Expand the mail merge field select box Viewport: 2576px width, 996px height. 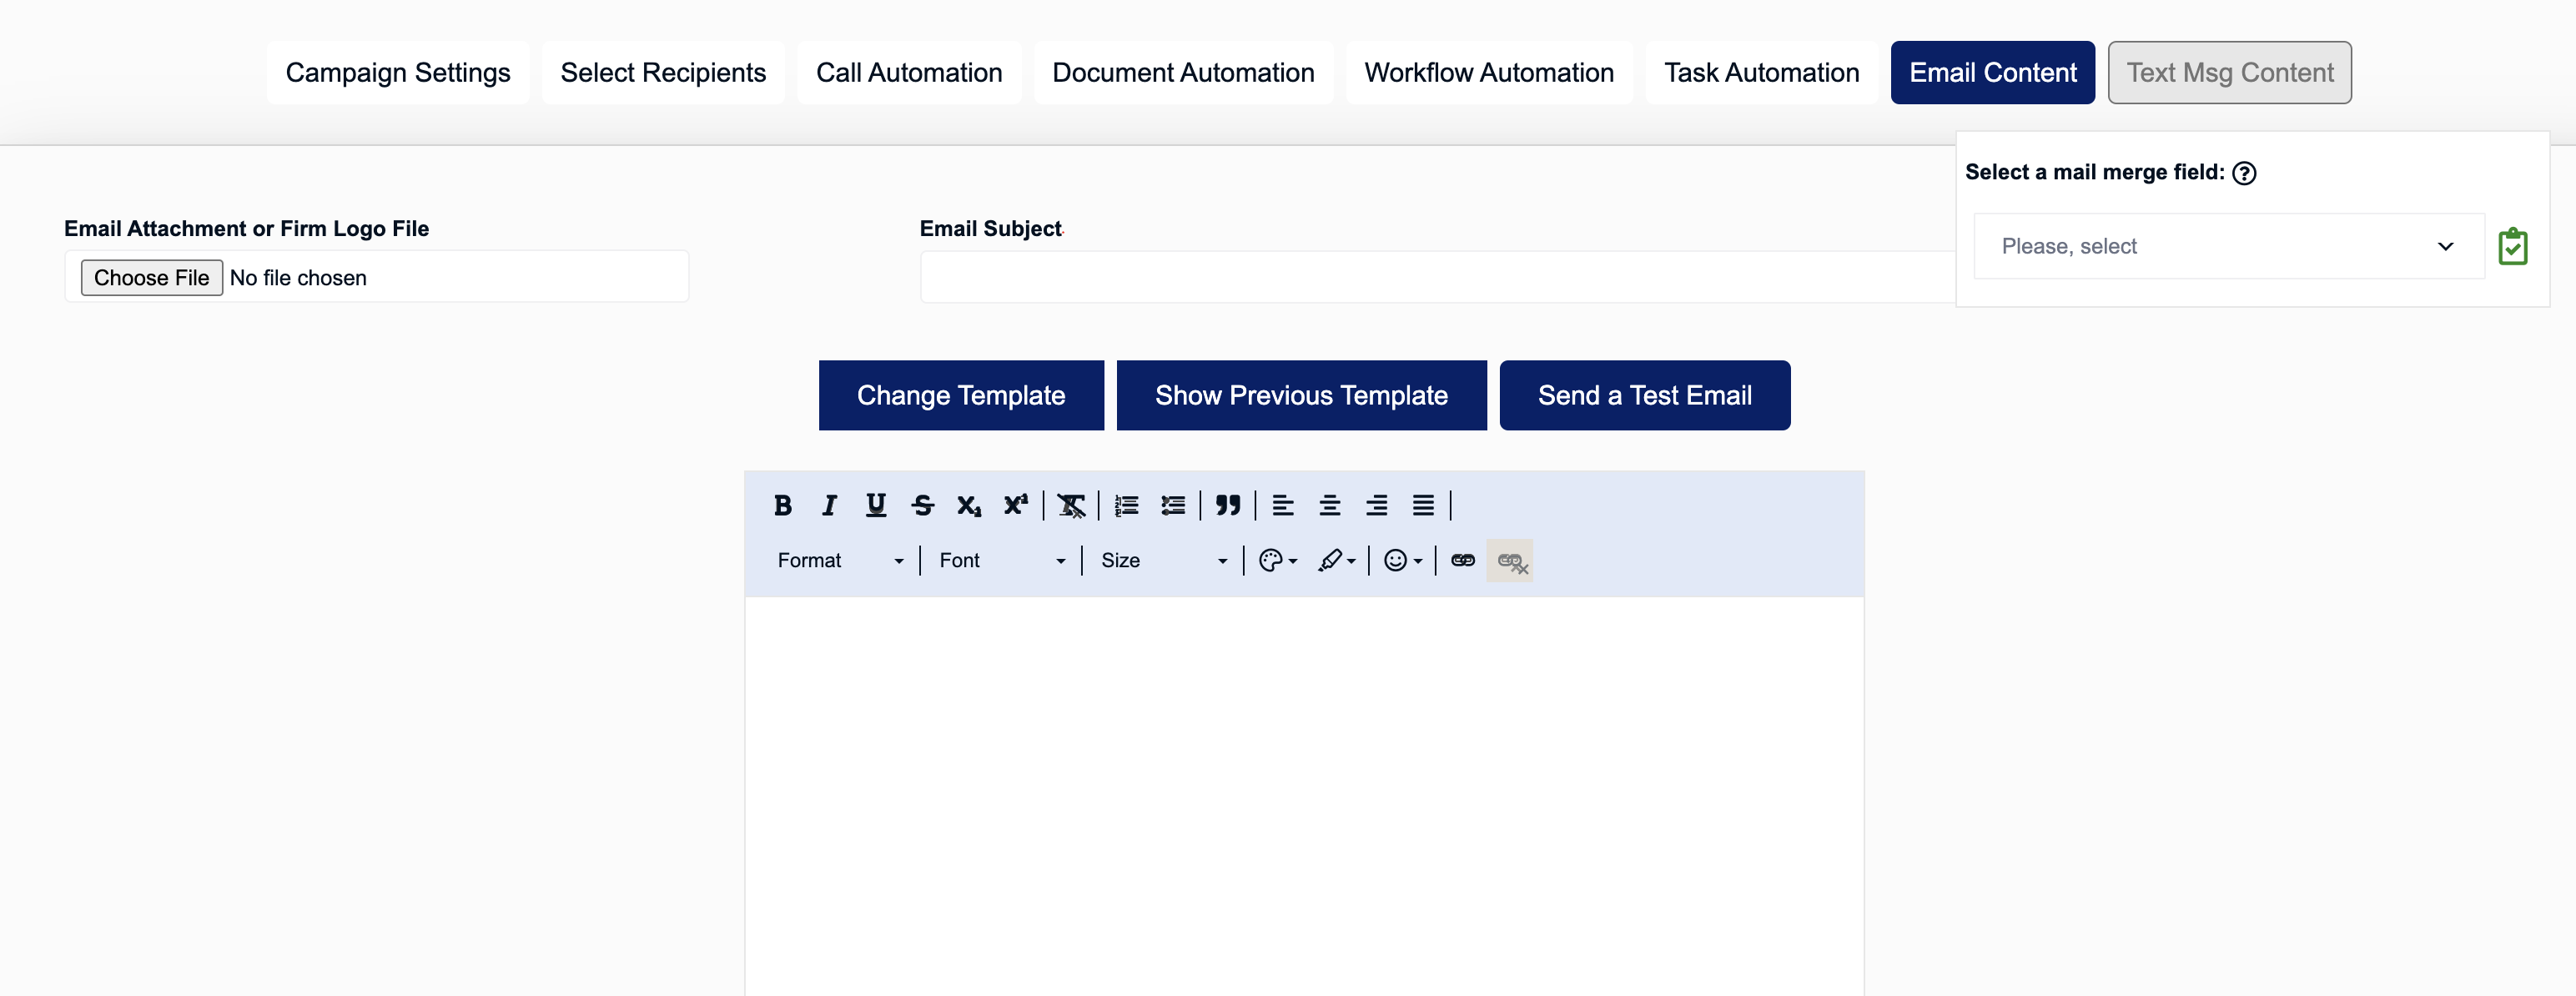click(x=2227, y=247)
